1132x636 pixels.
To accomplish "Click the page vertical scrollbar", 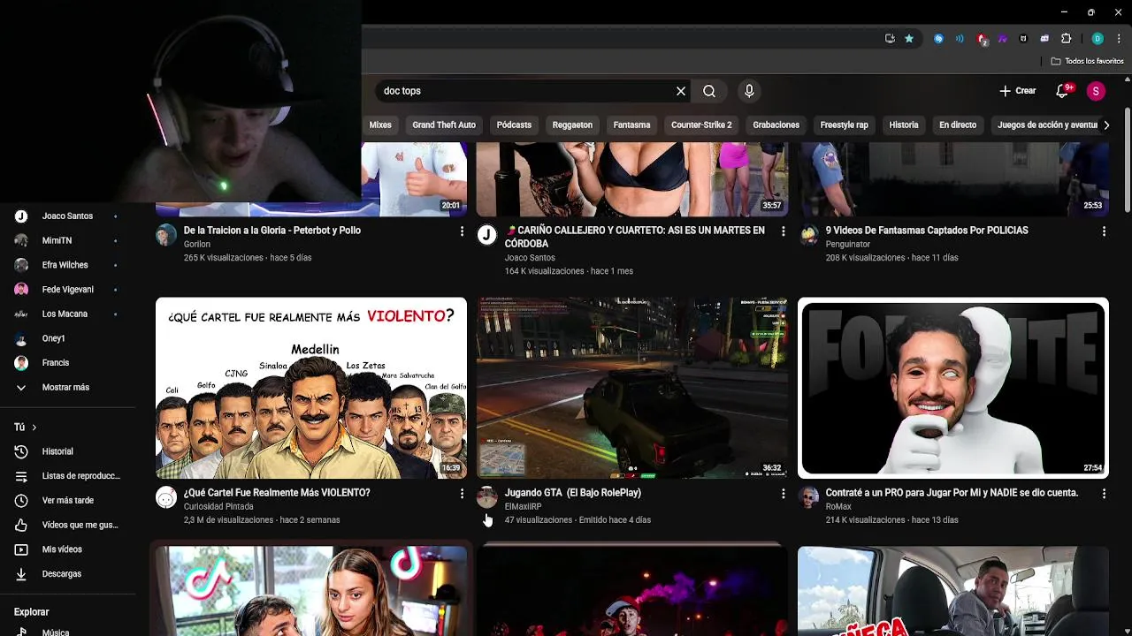I will point(1128,159).
